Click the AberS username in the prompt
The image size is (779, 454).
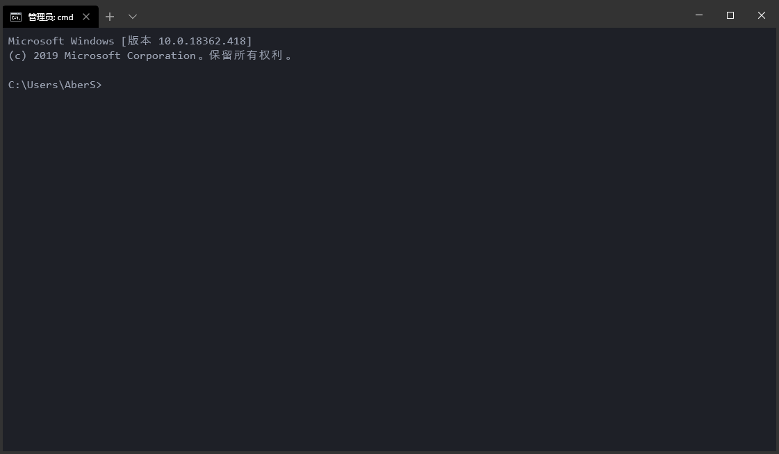[80, 85]
